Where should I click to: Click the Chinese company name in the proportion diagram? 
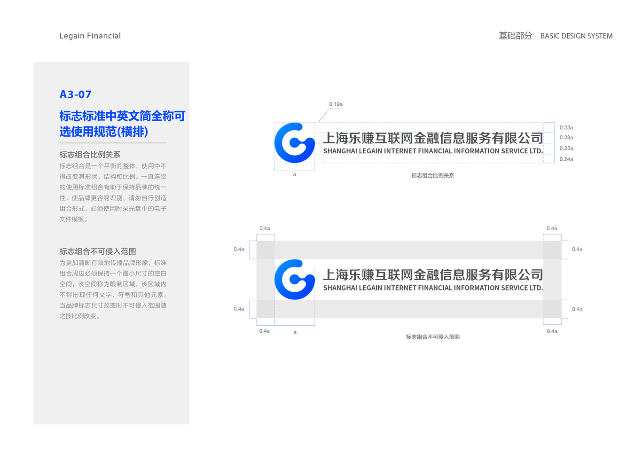coord(433,138)
